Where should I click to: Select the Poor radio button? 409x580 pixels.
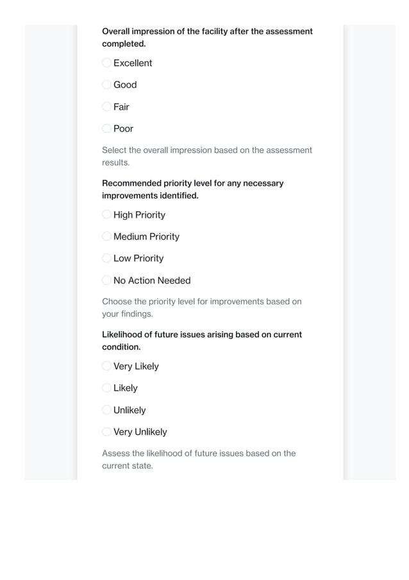[107, 128]
